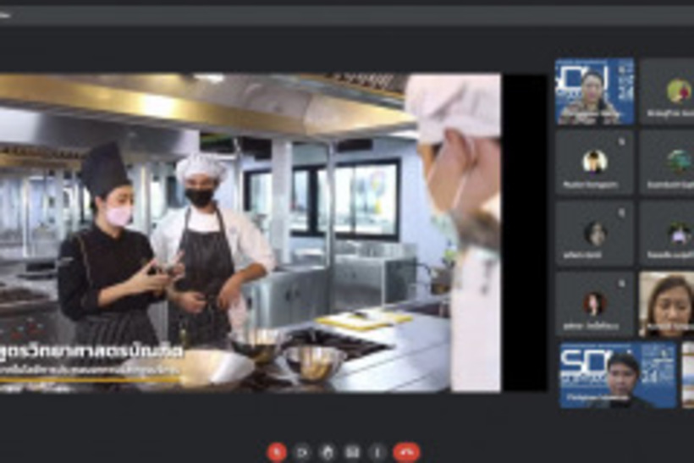Open the three-dot more options menu
This screenshot has width=694, height=463.
click(377, 452)
